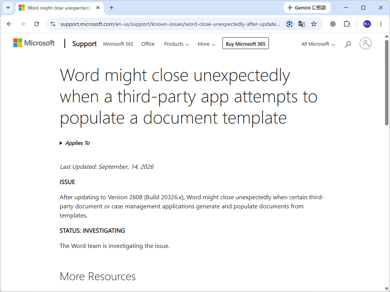Click the vertical scrollbar thumb

click(x=387, y=83)
